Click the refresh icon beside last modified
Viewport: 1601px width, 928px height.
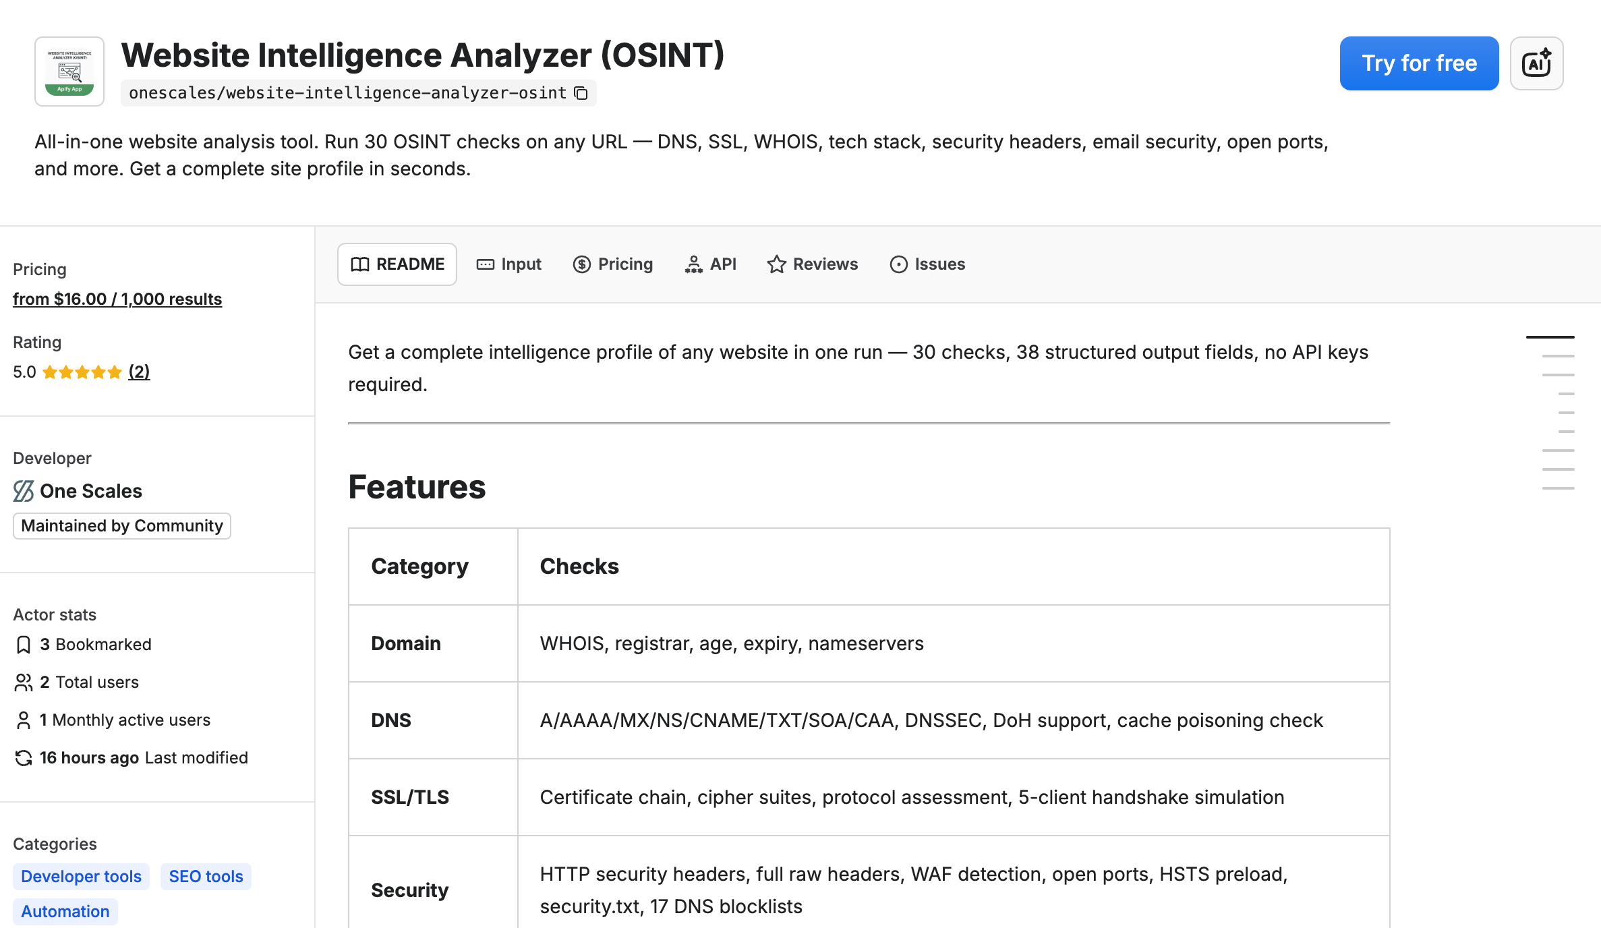(24, 757)
